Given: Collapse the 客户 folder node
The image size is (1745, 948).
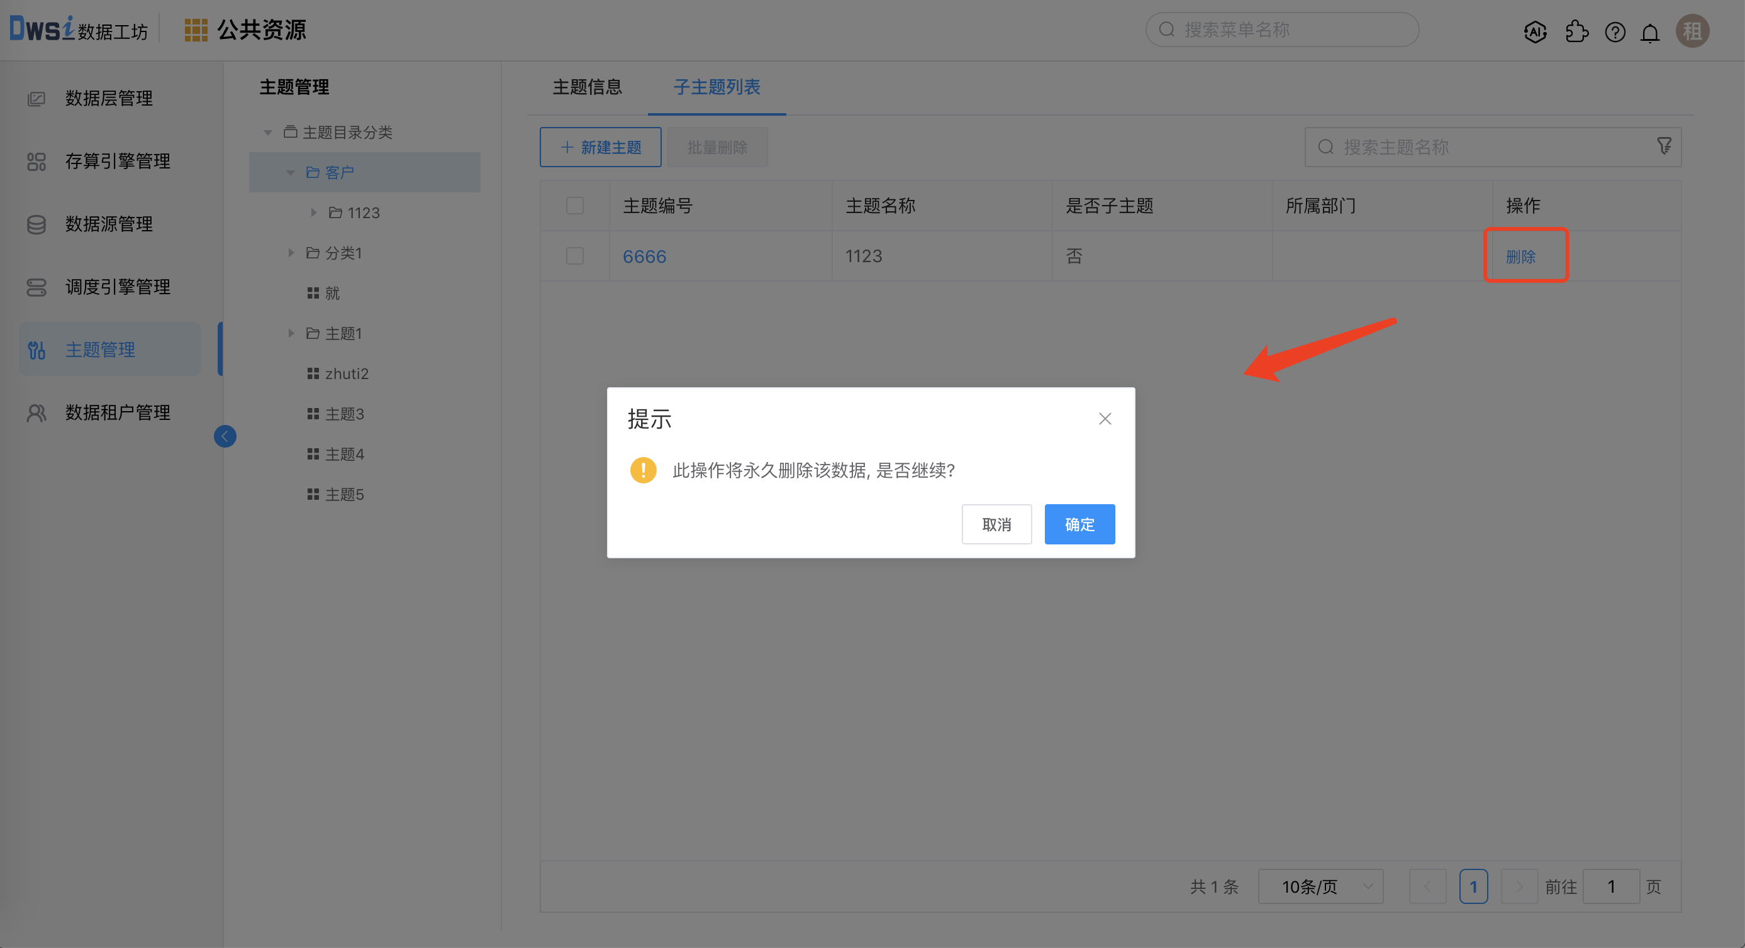Looking at the screenshot, I should 291,172.
